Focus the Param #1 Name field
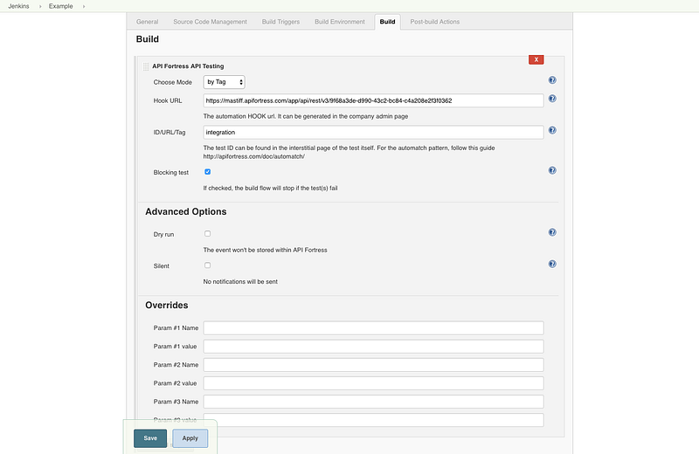This screenshot has height=454, width=699. pos(373,328)
